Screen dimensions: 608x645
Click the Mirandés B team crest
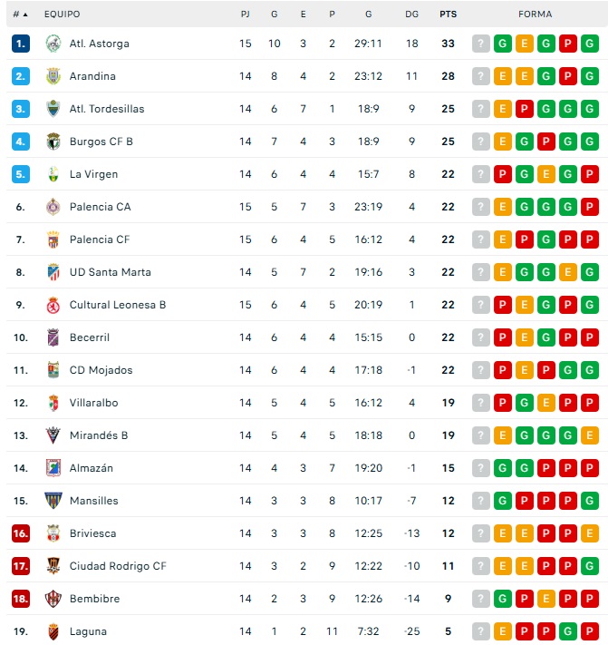(53, 435)
